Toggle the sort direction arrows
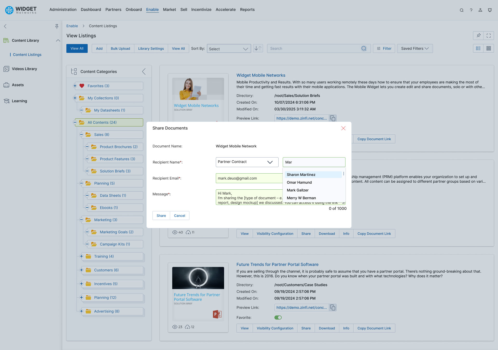Viewport: 498px width, 350px height. coord(258,48)
